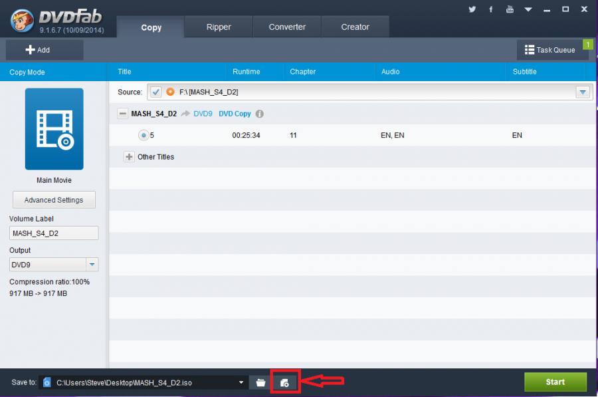Image resolution: width=598 pixels, height=397 pixels.
Task: Switch to the Creator tab
Action: 355,27
